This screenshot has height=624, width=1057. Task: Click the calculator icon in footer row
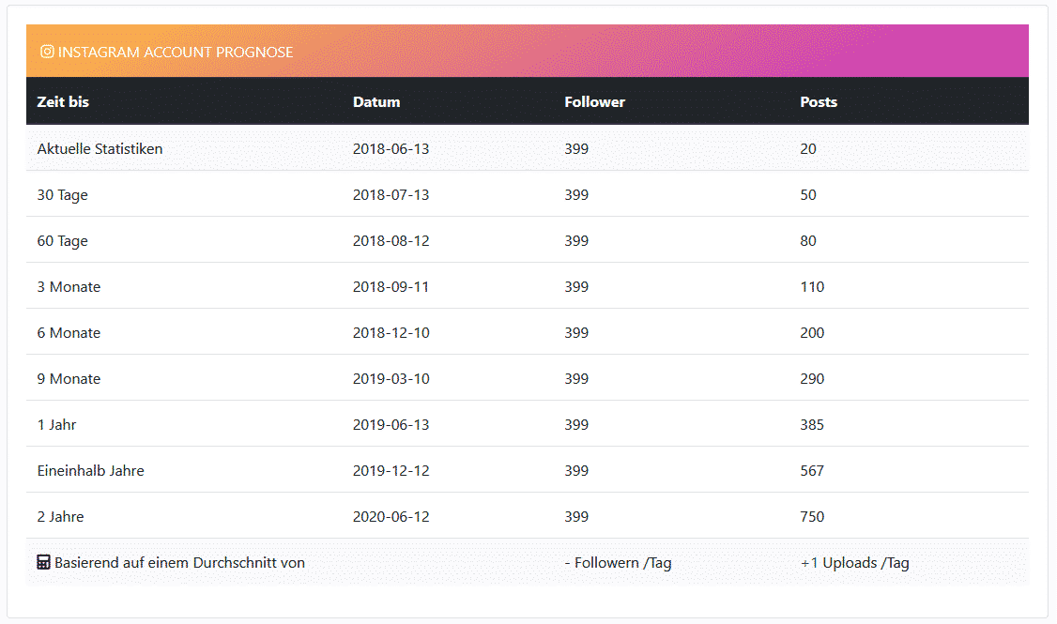coord(43,562)
